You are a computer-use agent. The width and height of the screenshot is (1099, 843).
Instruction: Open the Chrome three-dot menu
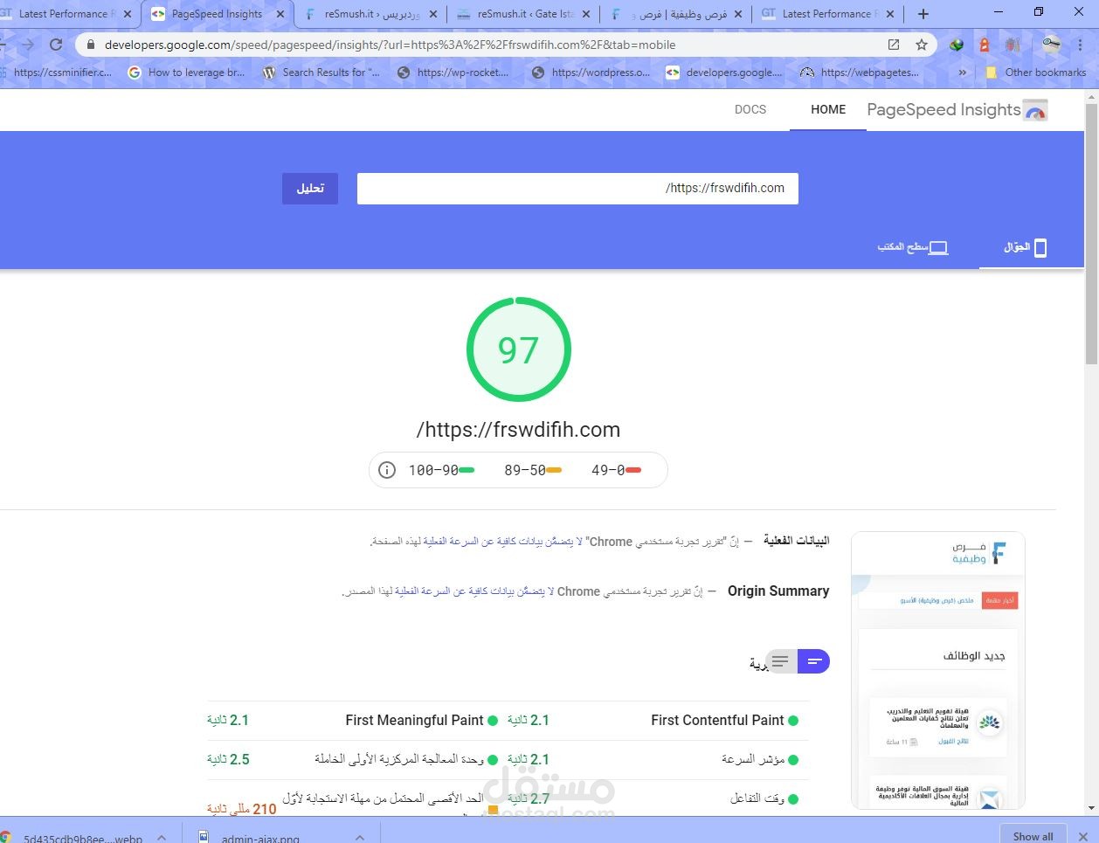tap(1082, 45)
